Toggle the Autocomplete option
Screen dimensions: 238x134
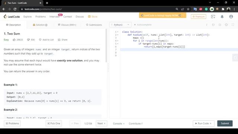(143, 25)
